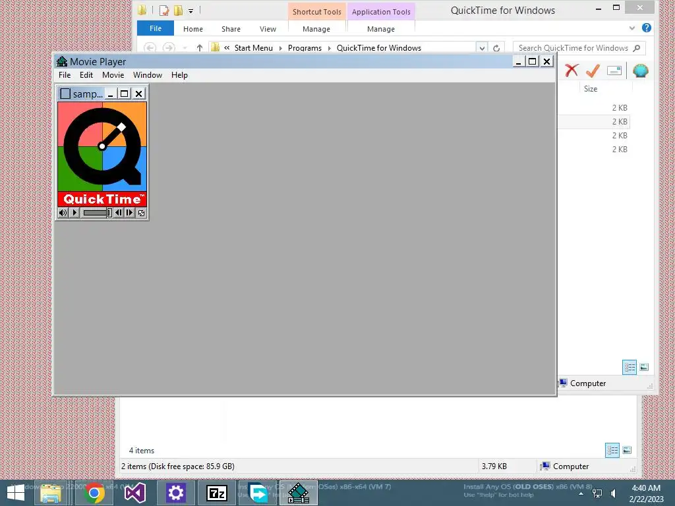The height and width of the screenshot is (506, 675).
Task: Open Explorer help question mark icon
Action: pyautogui.click(x=646, y=28)
